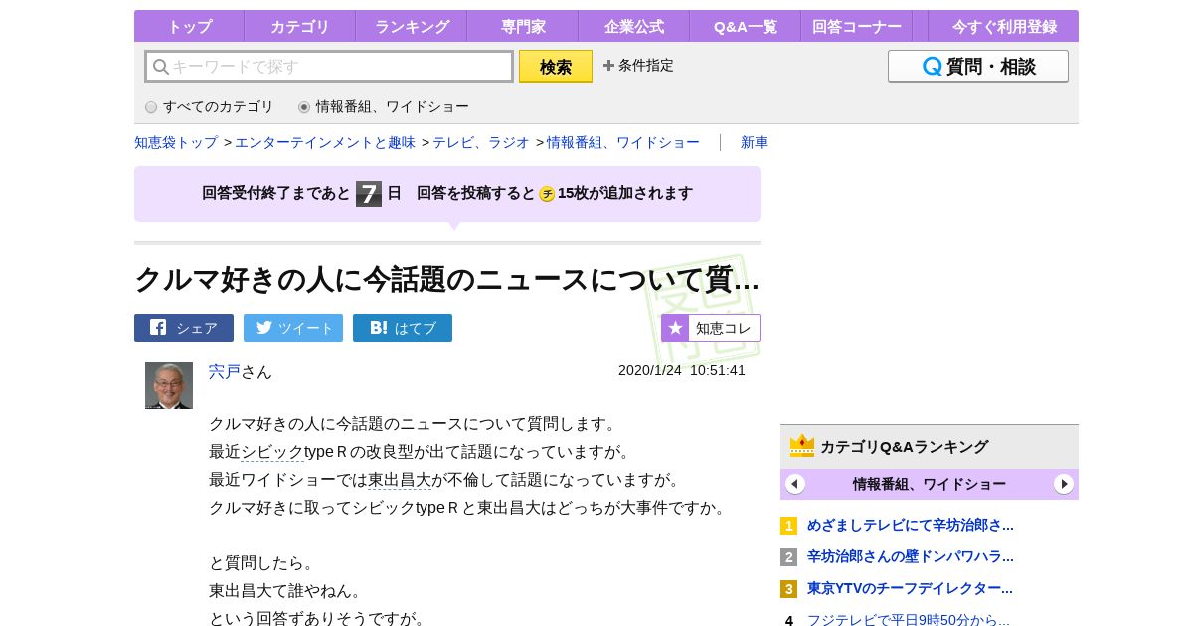Open the エンターテインメントと趣味 breadcrumb link
Viewport: 1193px width, 626px height.
[325, 142]
